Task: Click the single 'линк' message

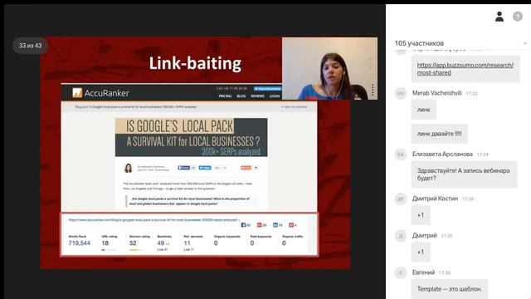Action: point(424,110)
